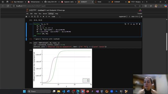Duplicate the active cell via cell toolbar
Screen dimensions: 168x94
click(x=125, y=24)
